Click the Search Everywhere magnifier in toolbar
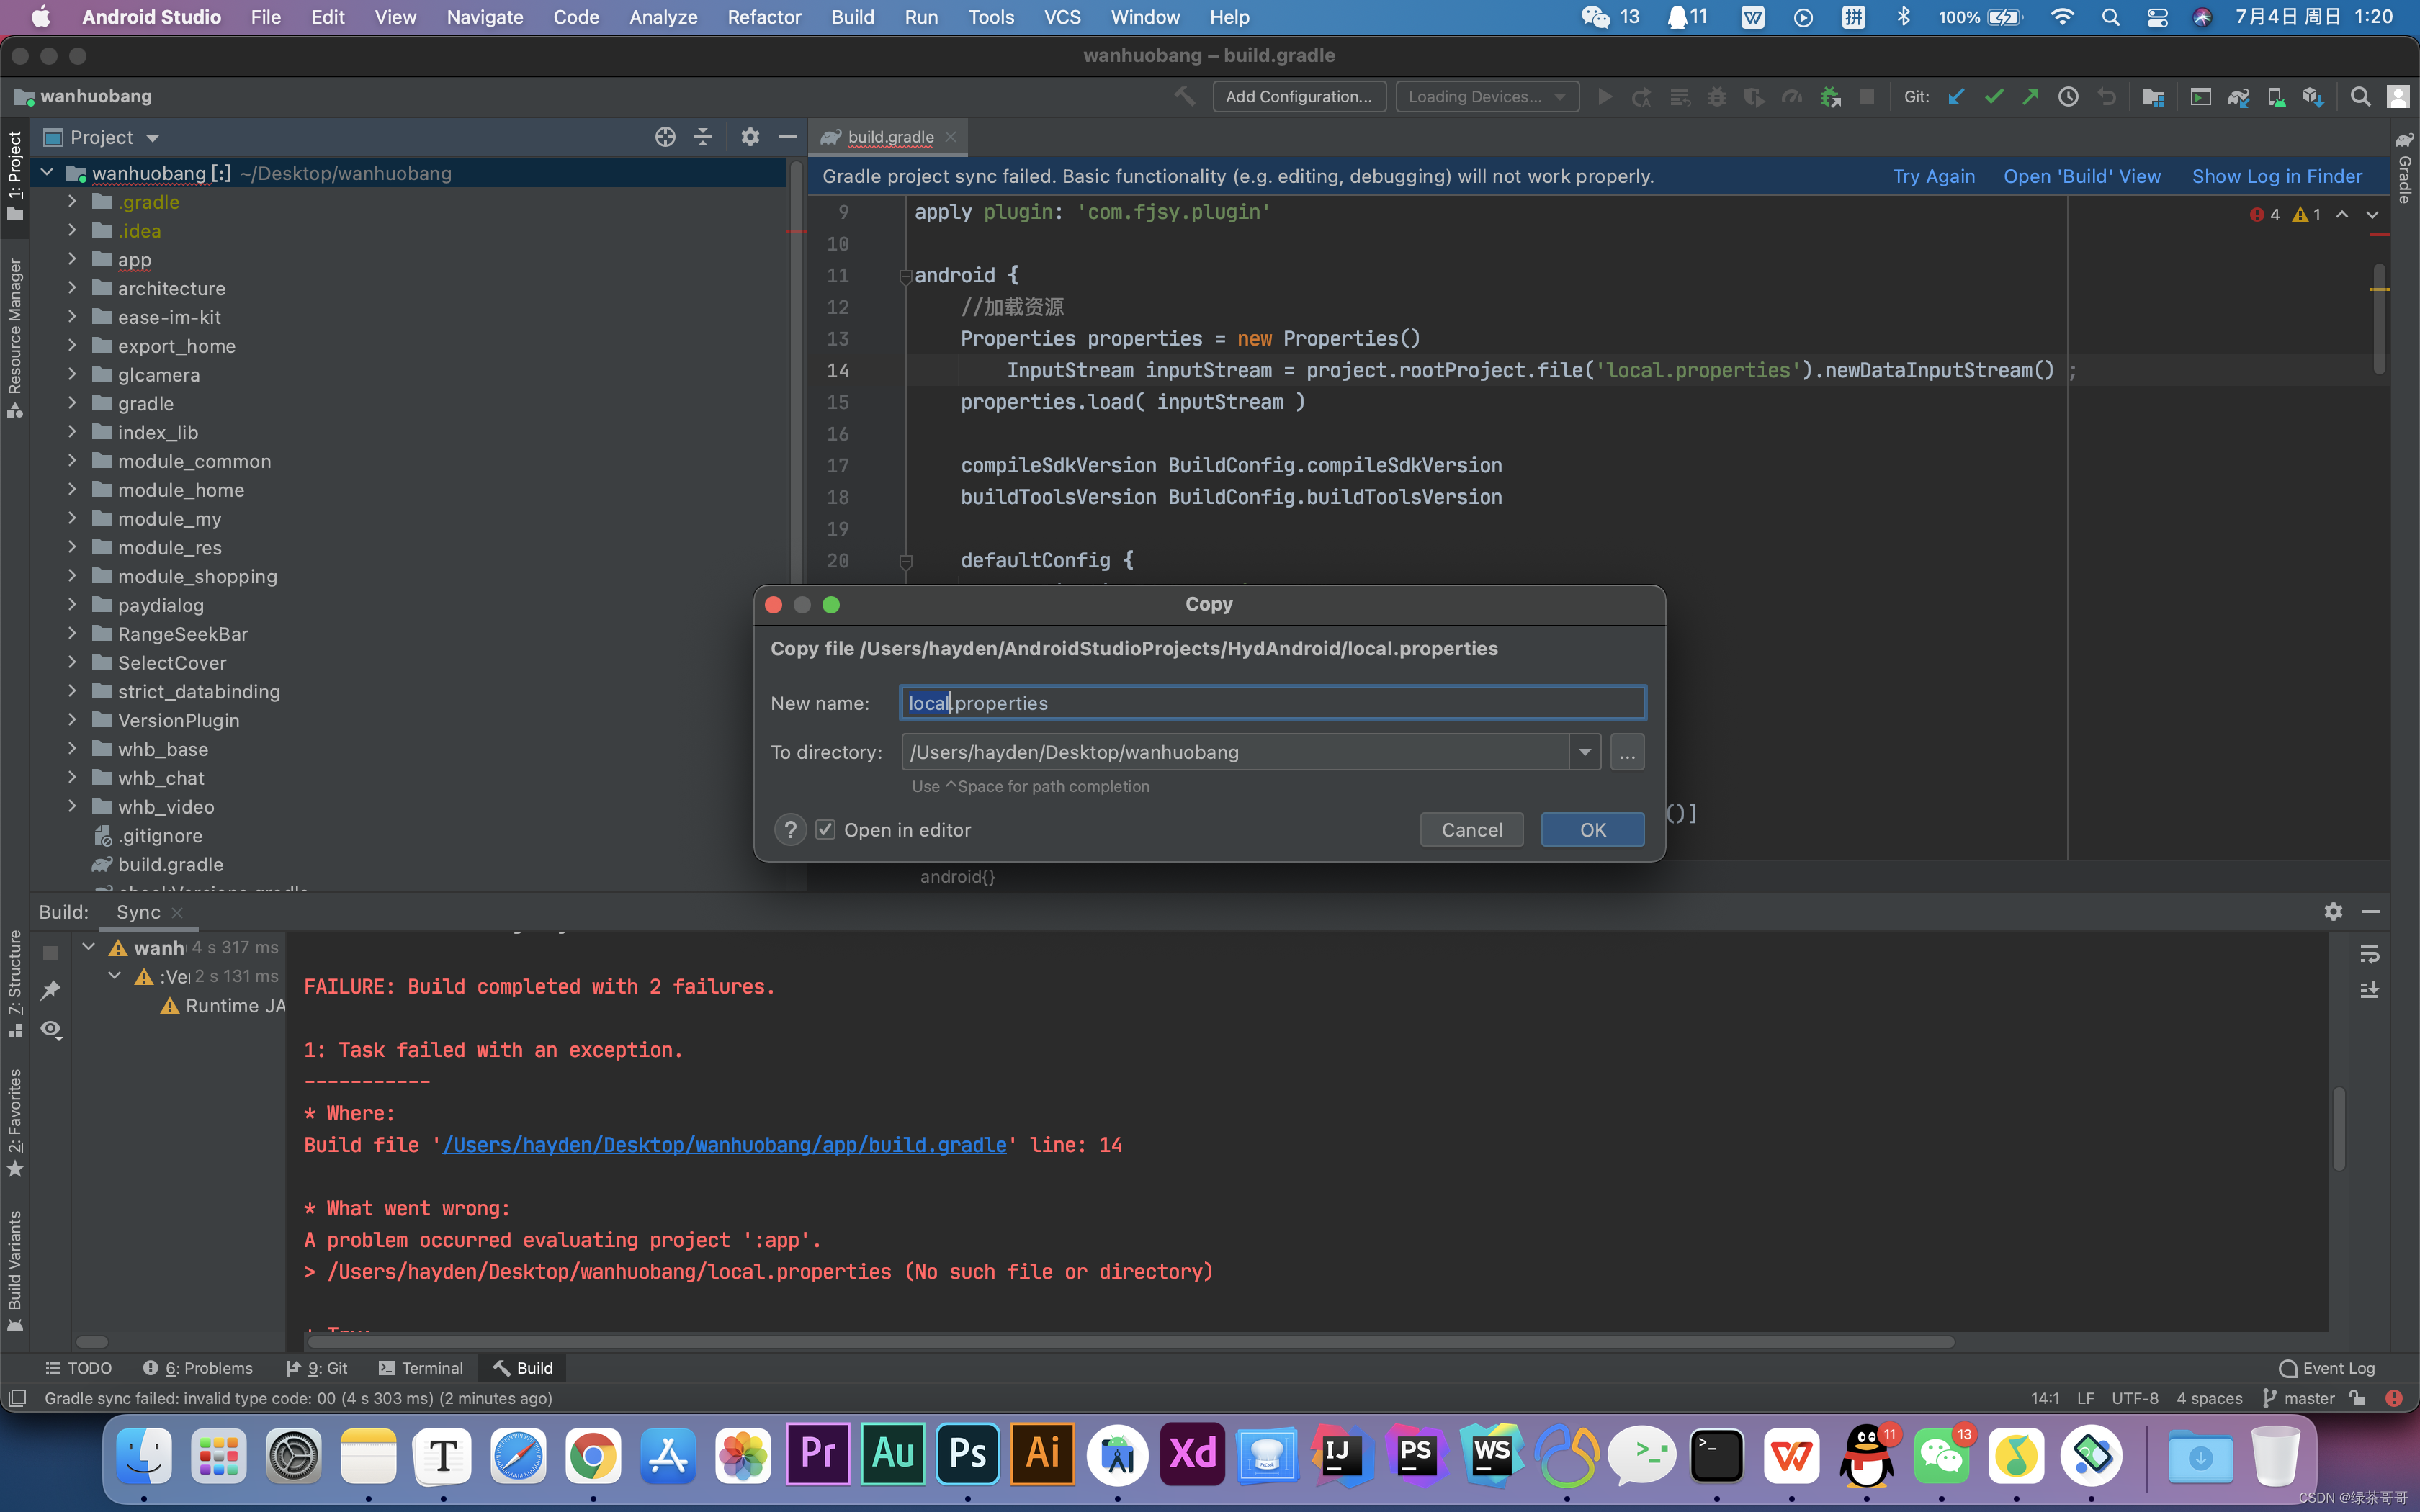2420x1512 pixels. pos(2360,97)
